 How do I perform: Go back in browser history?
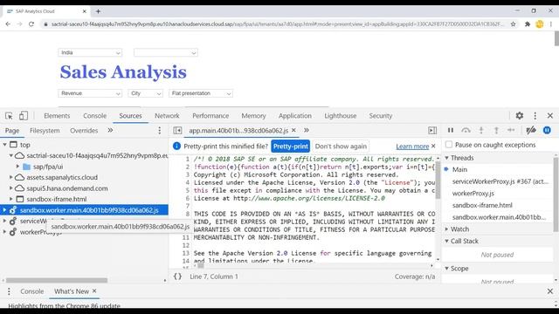point(8,24)
